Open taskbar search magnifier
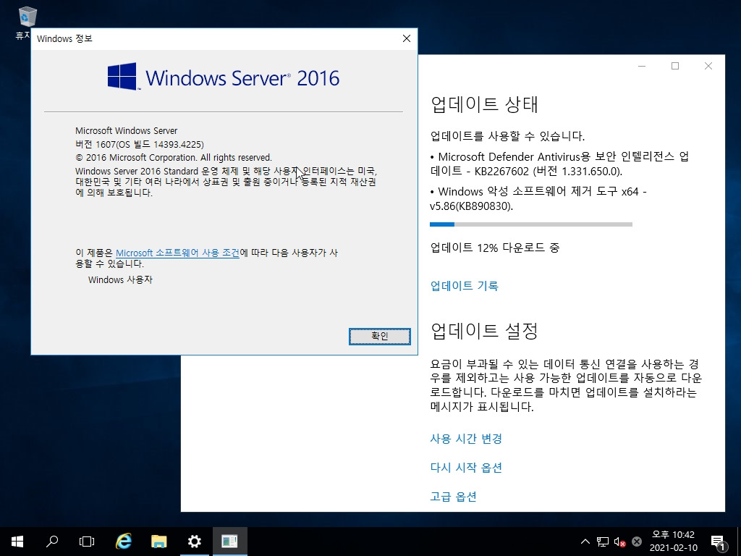This screenshot has width=741, height=556. (x=52, y=542)
